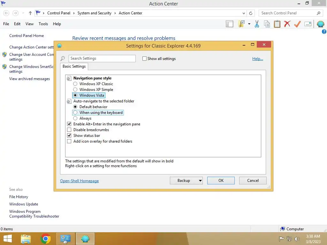Click the Control Panel taskbar icon

(65, 239)
